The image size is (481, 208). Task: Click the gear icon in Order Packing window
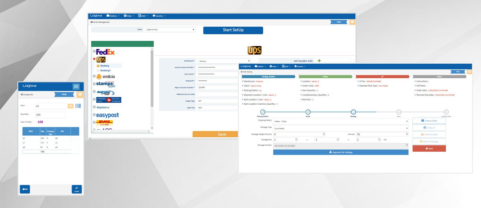pyautogui.click(x=469, y=72)
